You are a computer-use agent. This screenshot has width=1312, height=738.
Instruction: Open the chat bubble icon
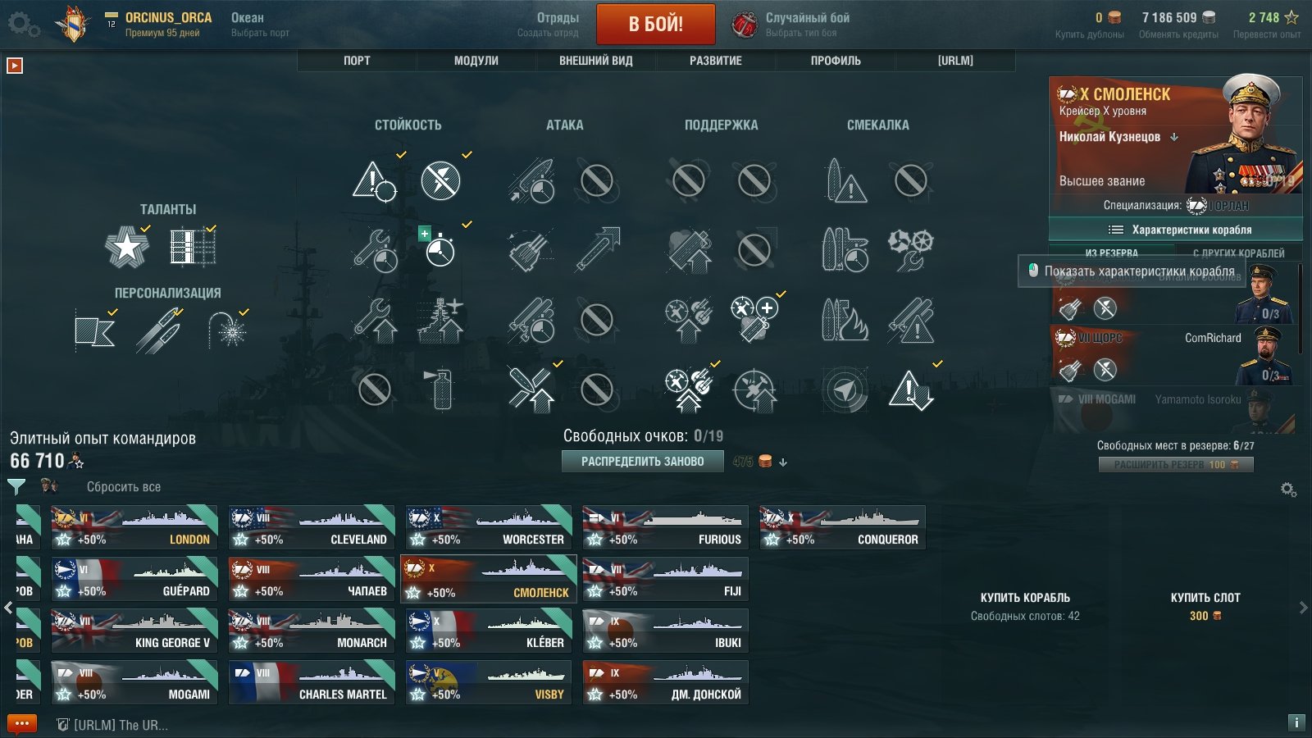[x=22, y=724]
